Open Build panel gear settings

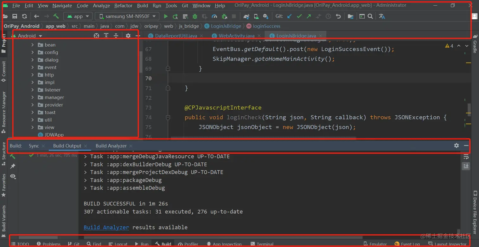456,145
